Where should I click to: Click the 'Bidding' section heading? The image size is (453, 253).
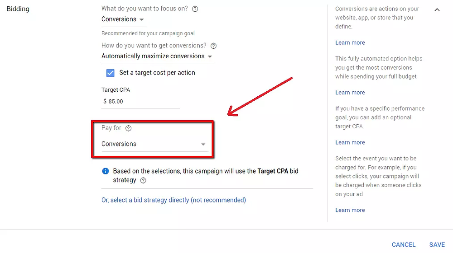coord(18,9)
